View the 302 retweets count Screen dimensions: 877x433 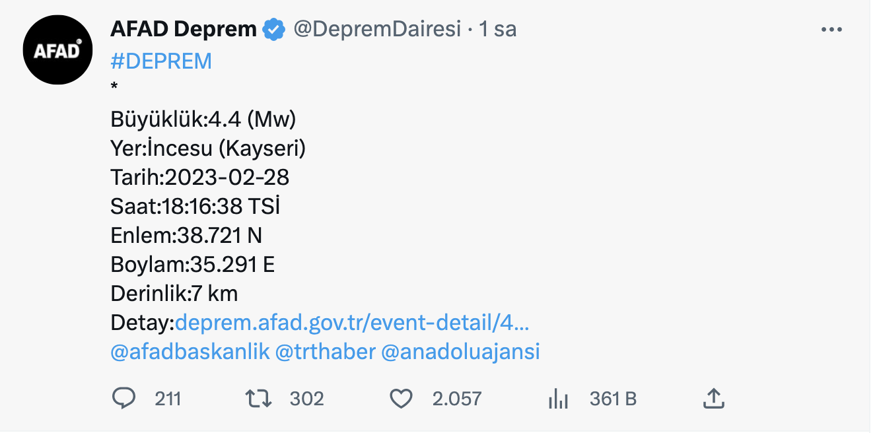pyautogui.click(x=306, y=398)
